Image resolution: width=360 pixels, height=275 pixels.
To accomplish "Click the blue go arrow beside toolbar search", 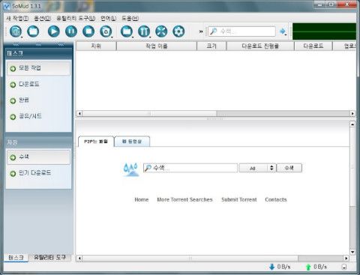I will coord(282,31).
